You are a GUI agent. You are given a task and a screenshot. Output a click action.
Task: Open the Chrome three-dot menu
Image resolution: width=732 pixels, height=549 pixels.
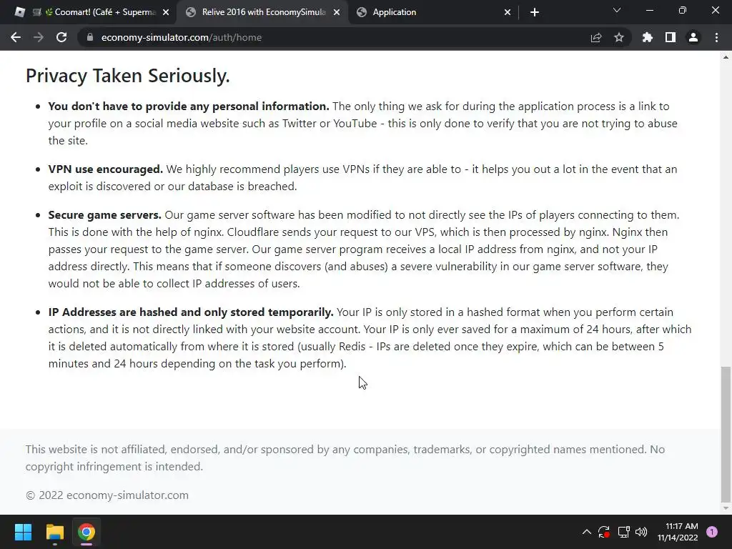click(x=716, y=37)
